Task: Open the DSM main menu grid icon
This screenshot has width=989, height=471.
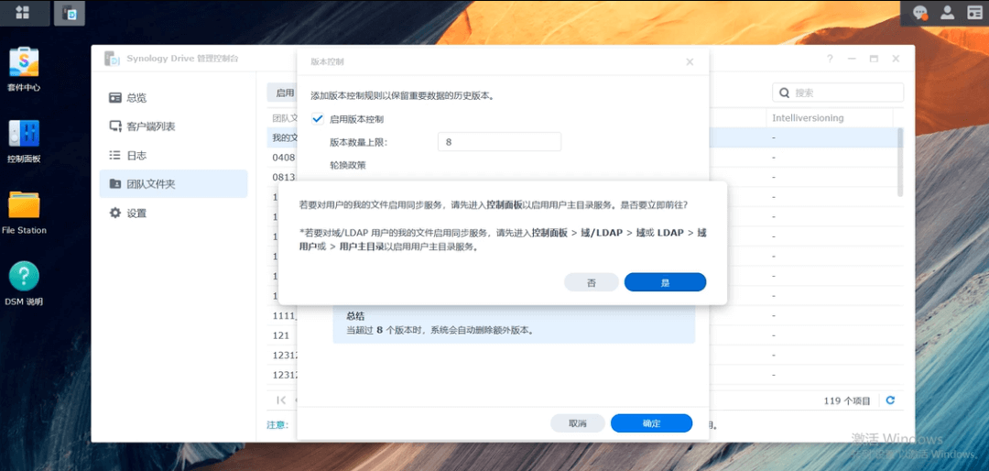Action: (23, 13)
